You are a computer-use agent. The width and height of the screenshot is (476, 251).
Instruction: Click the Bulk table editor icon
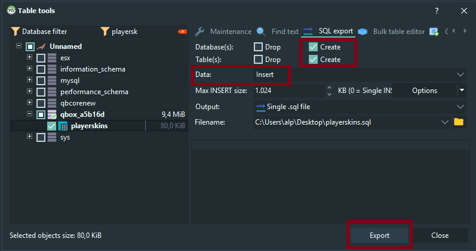click(363, 32)
